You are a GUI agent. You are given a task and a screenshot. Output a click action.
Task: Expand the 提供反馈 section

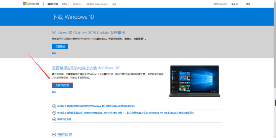pos(54,135)
